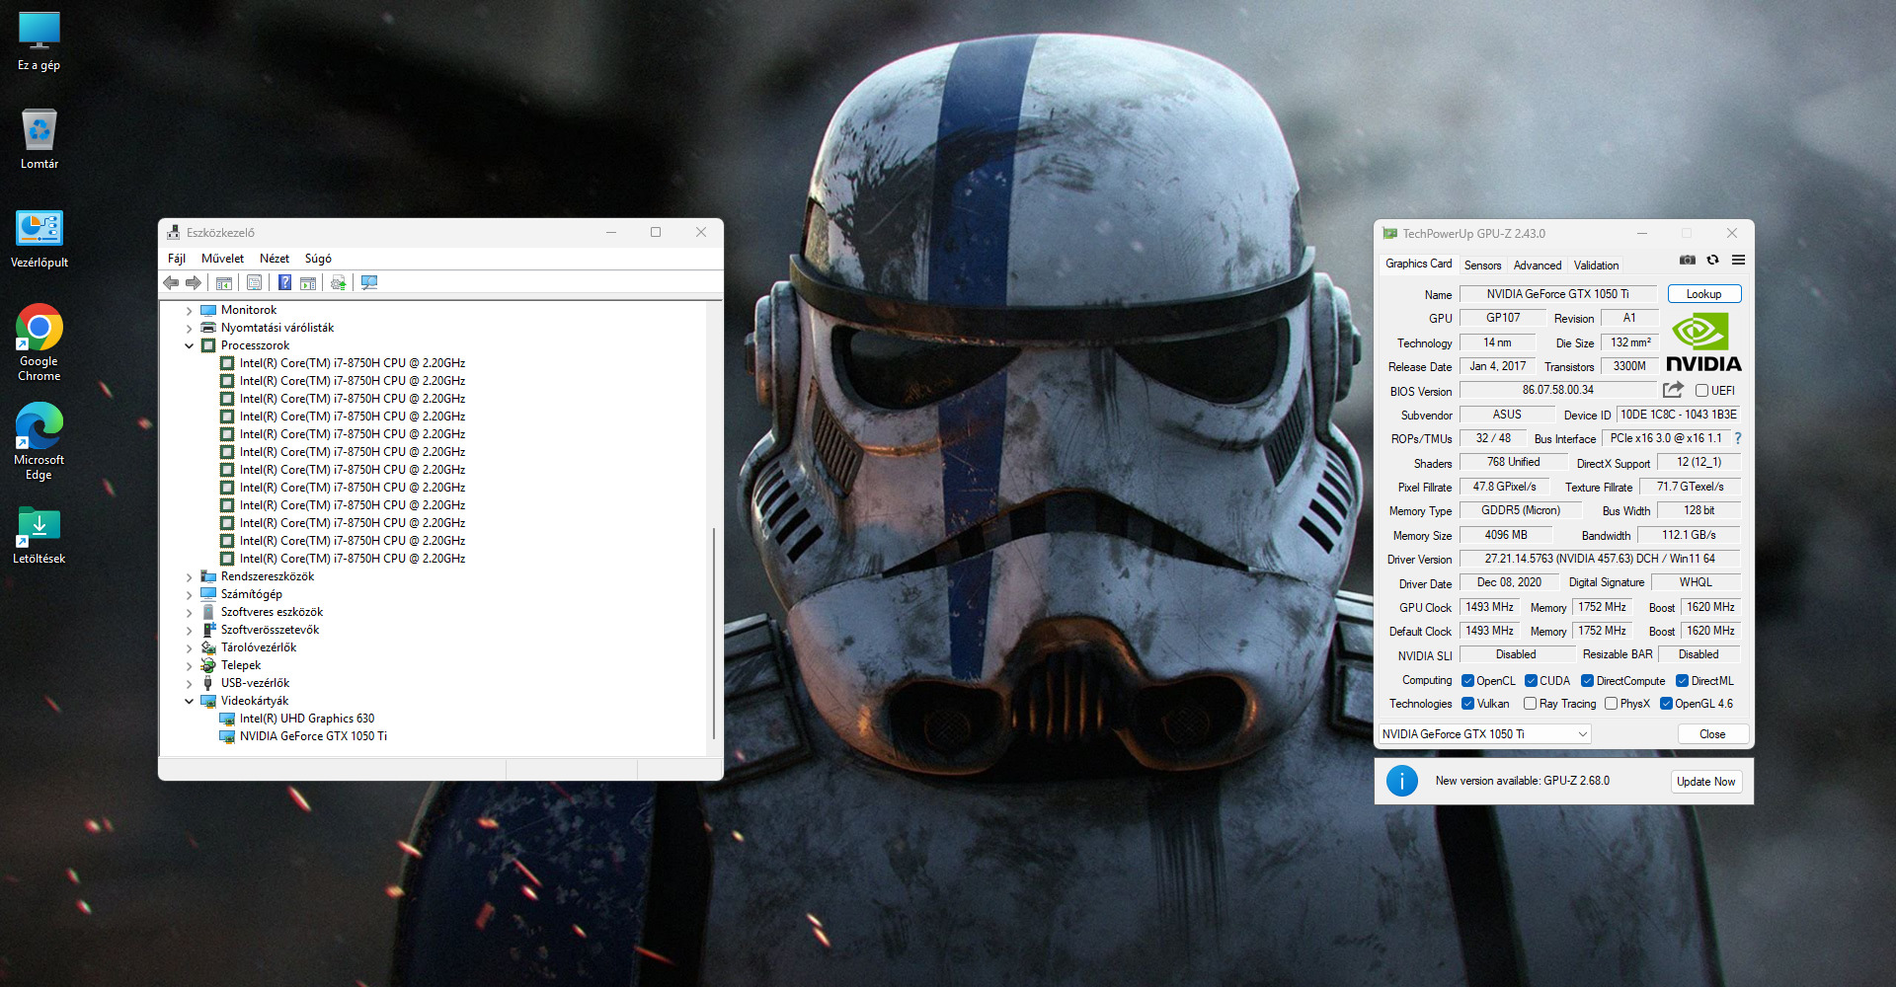Viewport: 1896px width, 987px height.
Task: Click the update driver icon with green arrow
Action: (x=339, y=283)
